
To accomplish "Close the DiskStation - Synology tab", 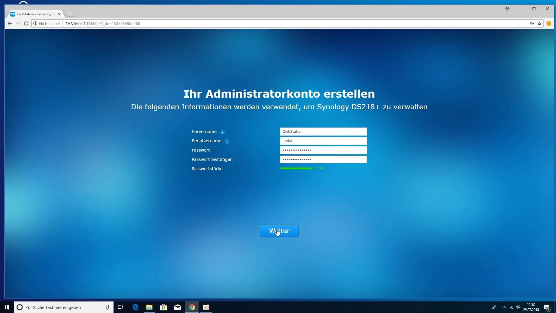I will tap(59, 14).
